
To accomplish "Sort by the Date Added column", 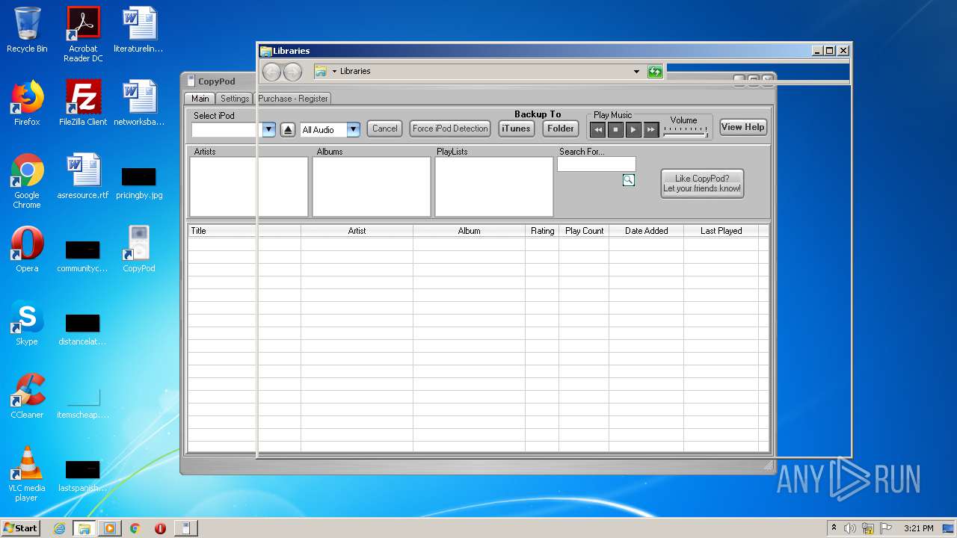I will (x=646, y=231).
